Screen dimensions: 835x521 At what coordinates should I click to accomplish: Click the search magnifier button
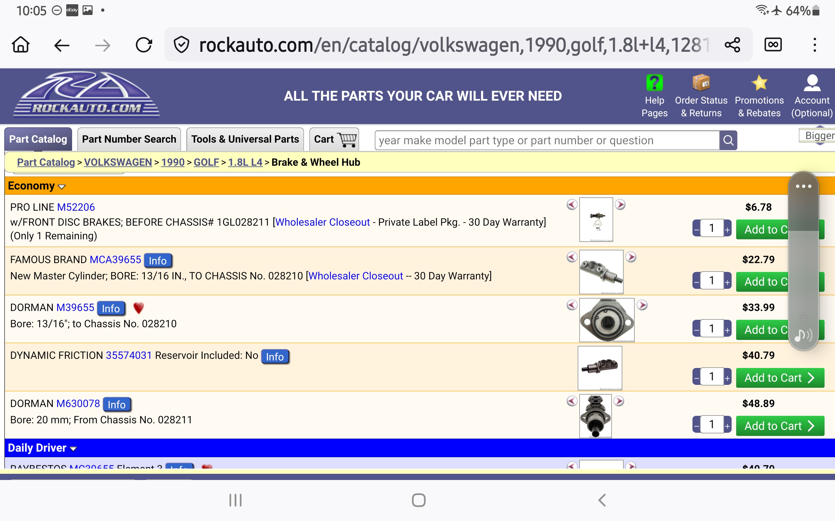pyautogui.click(x=728, y=140)
